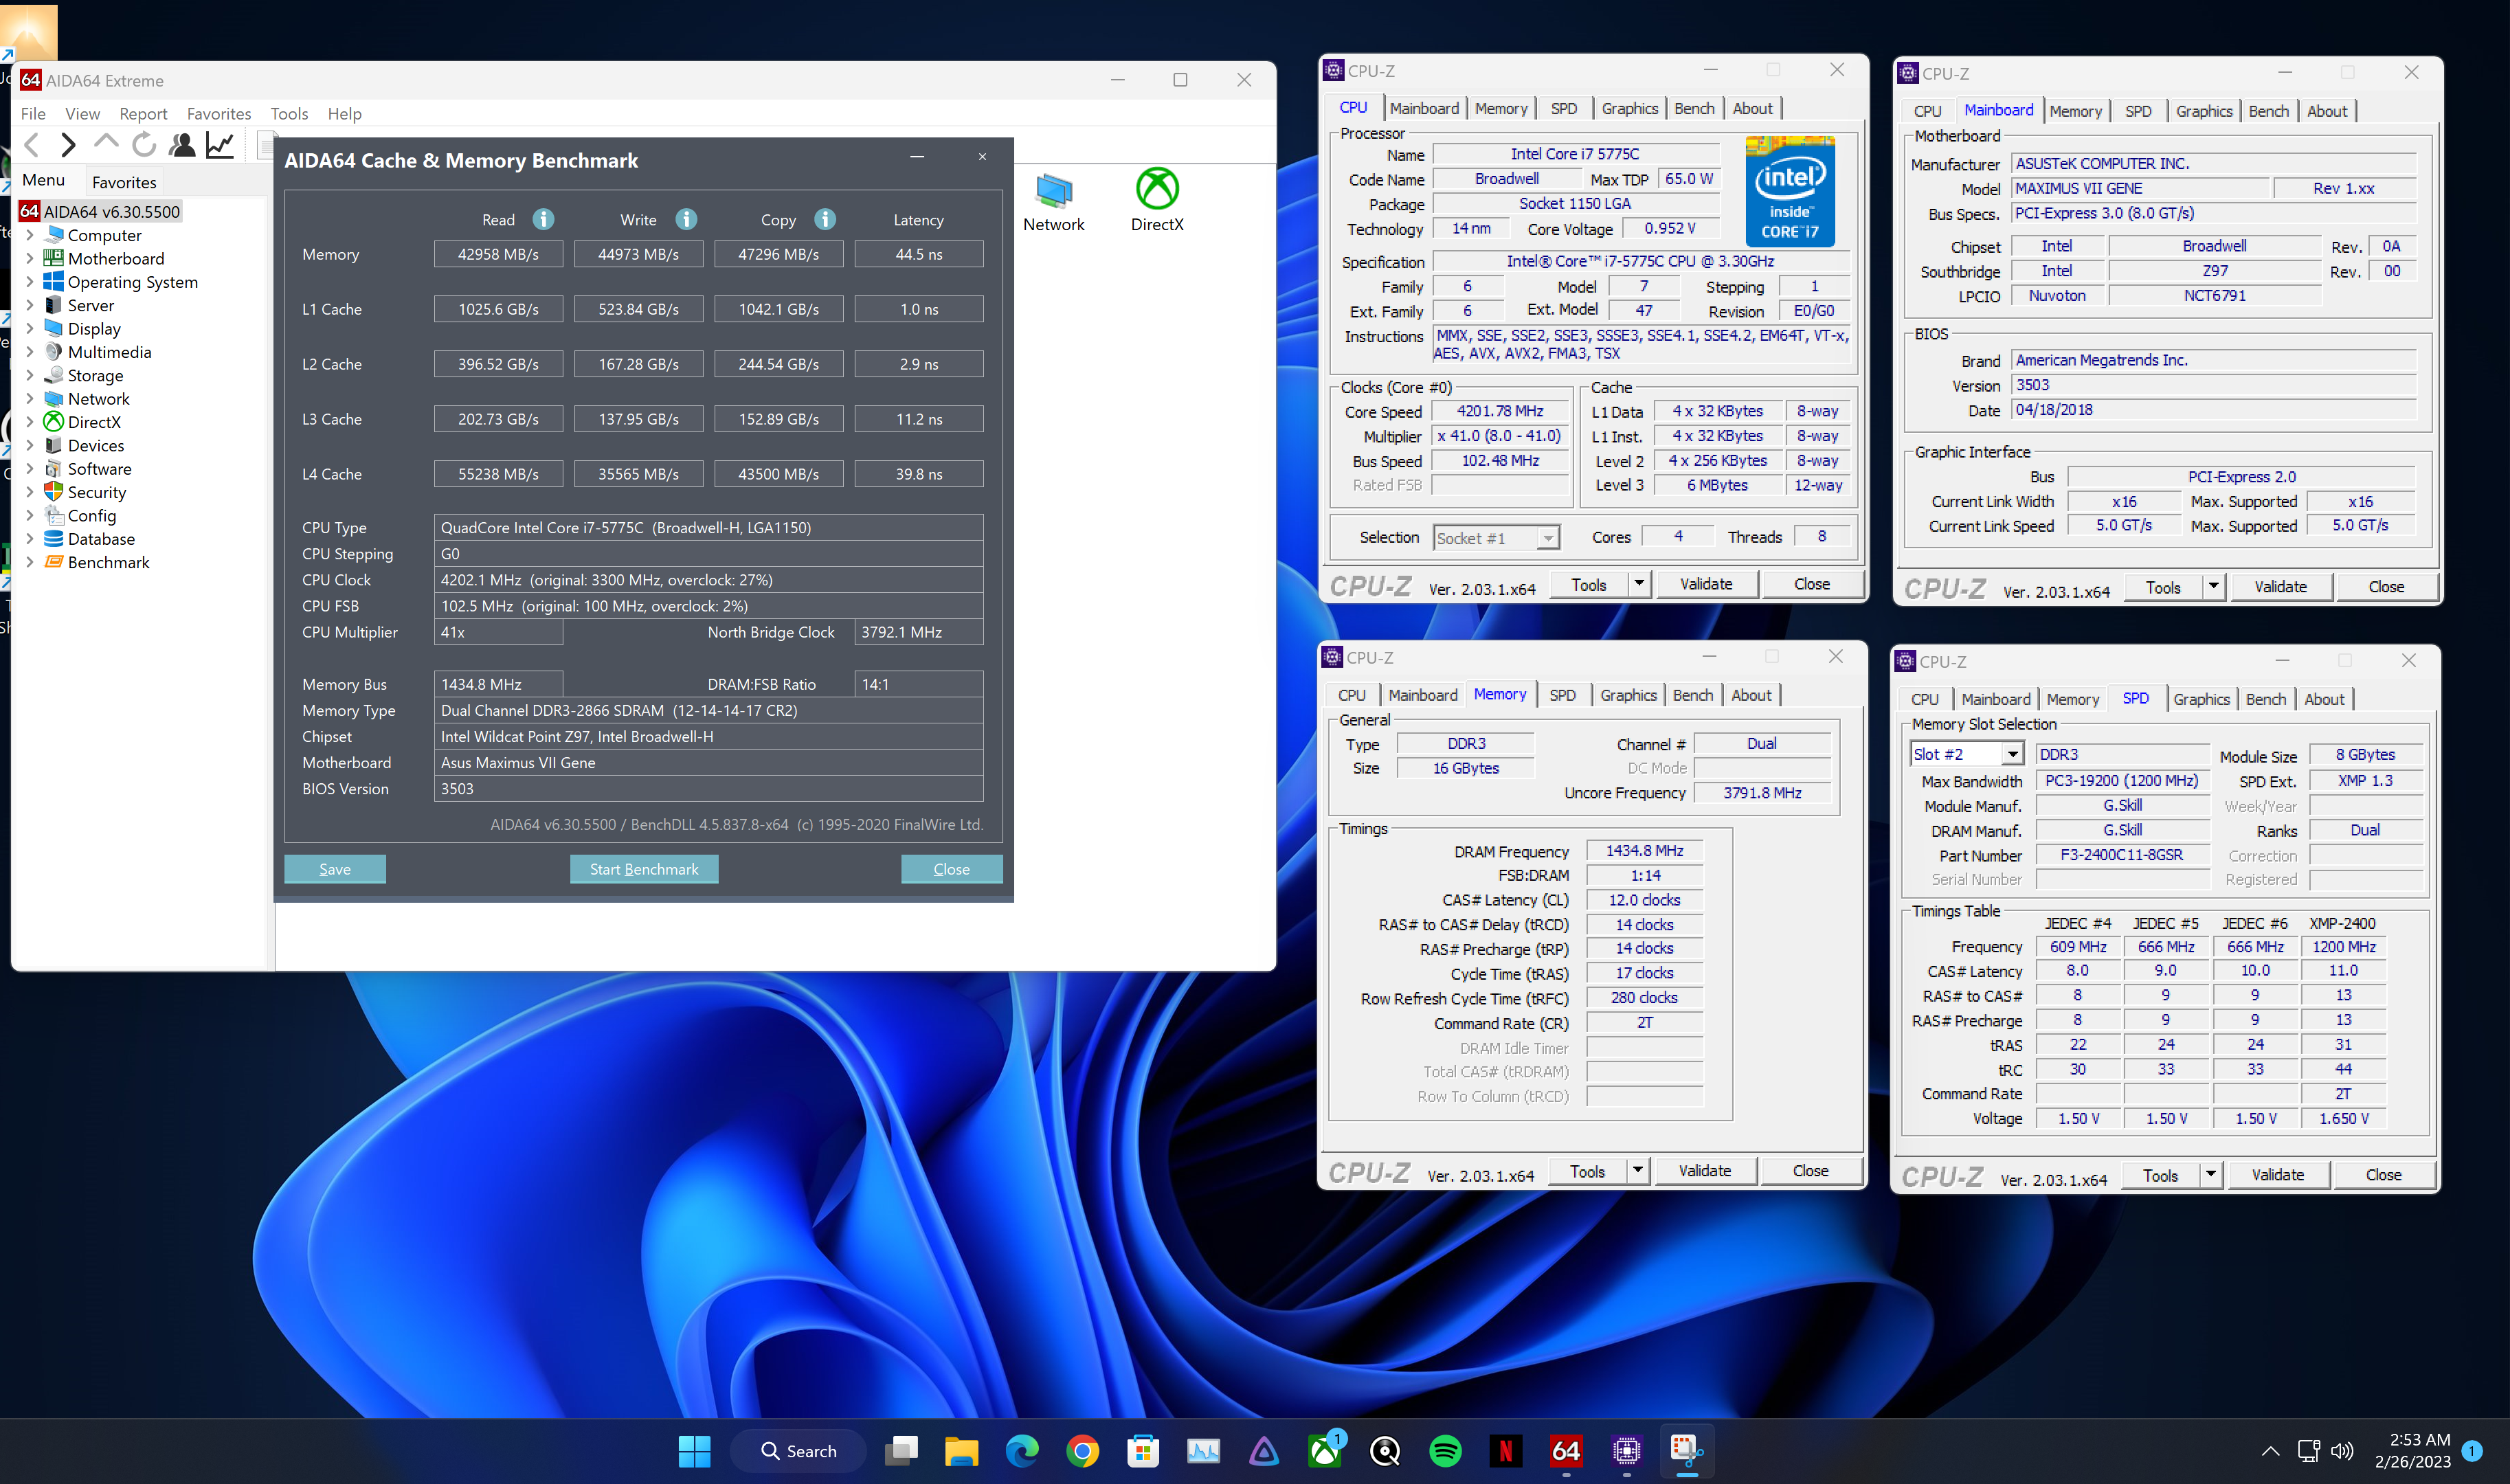The height and width of the screenshot is (1484, 2510).
Task: Click the AIDA64 user favorites toolbar icon
Action: point(182,145)
